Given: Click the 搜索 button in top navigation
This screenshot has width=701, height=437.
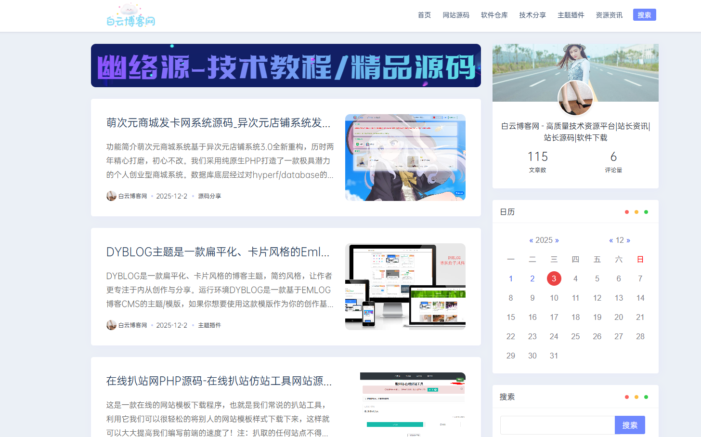Looking at the screenshot, I should click(x=644, y=15).
